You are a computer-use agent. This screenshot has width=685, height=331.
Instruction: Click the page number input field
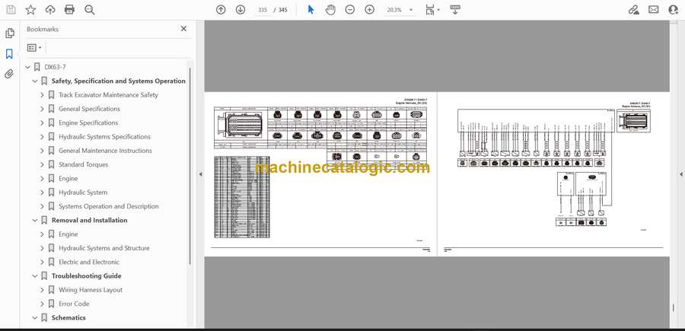coord(263,11)
